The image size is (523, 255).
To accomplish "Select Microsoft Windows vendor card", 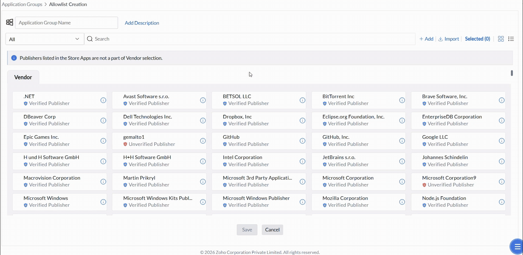I will point(60,202).
